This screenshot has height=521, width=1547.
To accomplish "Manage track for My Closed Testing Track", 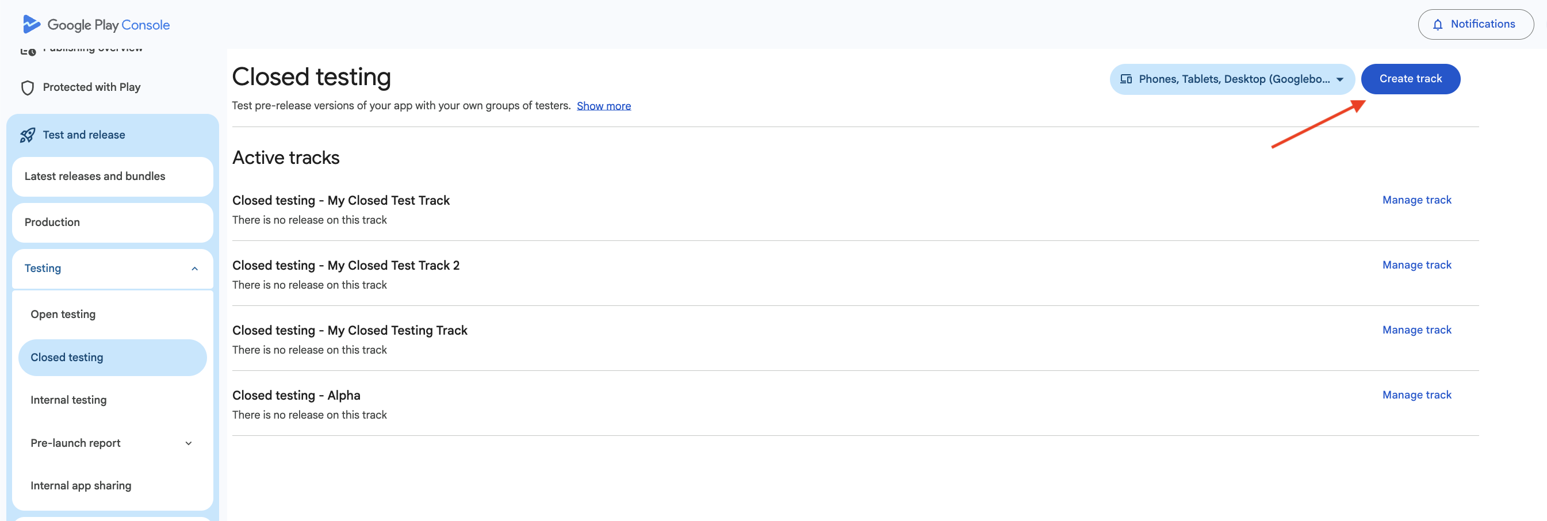I will click(x=1416, y=330).
